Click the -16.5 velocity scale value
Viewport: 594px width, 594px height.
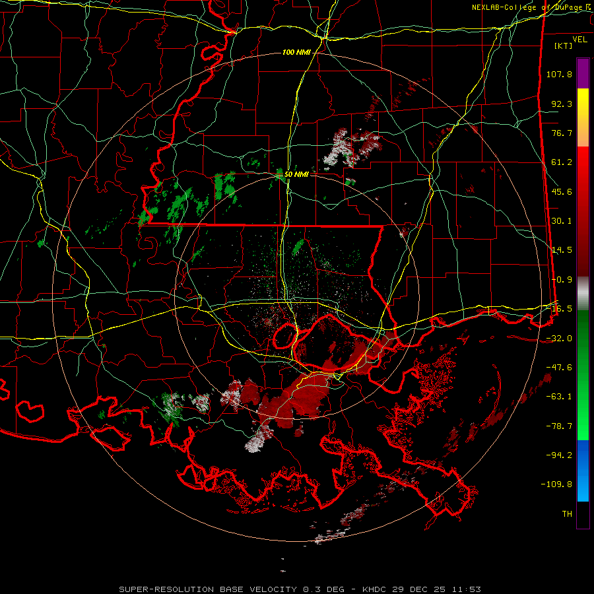click(x=559, y=309)
